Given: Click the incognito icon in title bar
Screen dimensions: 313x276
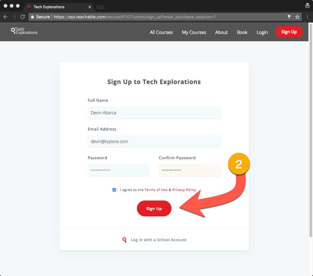Looking at the screenshot, I should pyautogui.click(x=307, y=6).
